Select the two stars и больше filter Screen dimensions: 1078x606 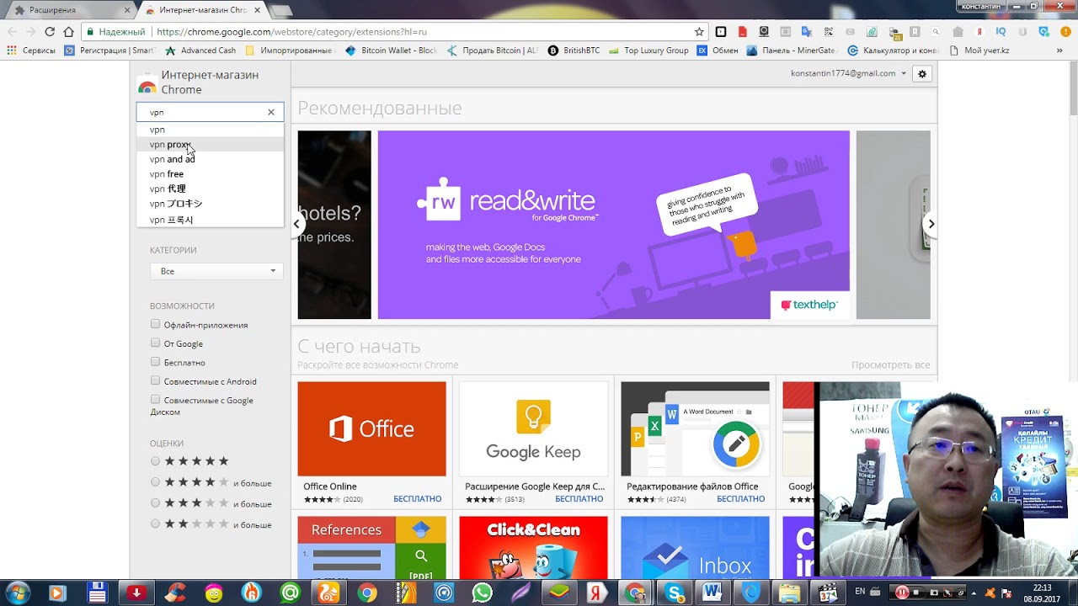(x=155, y=524)
